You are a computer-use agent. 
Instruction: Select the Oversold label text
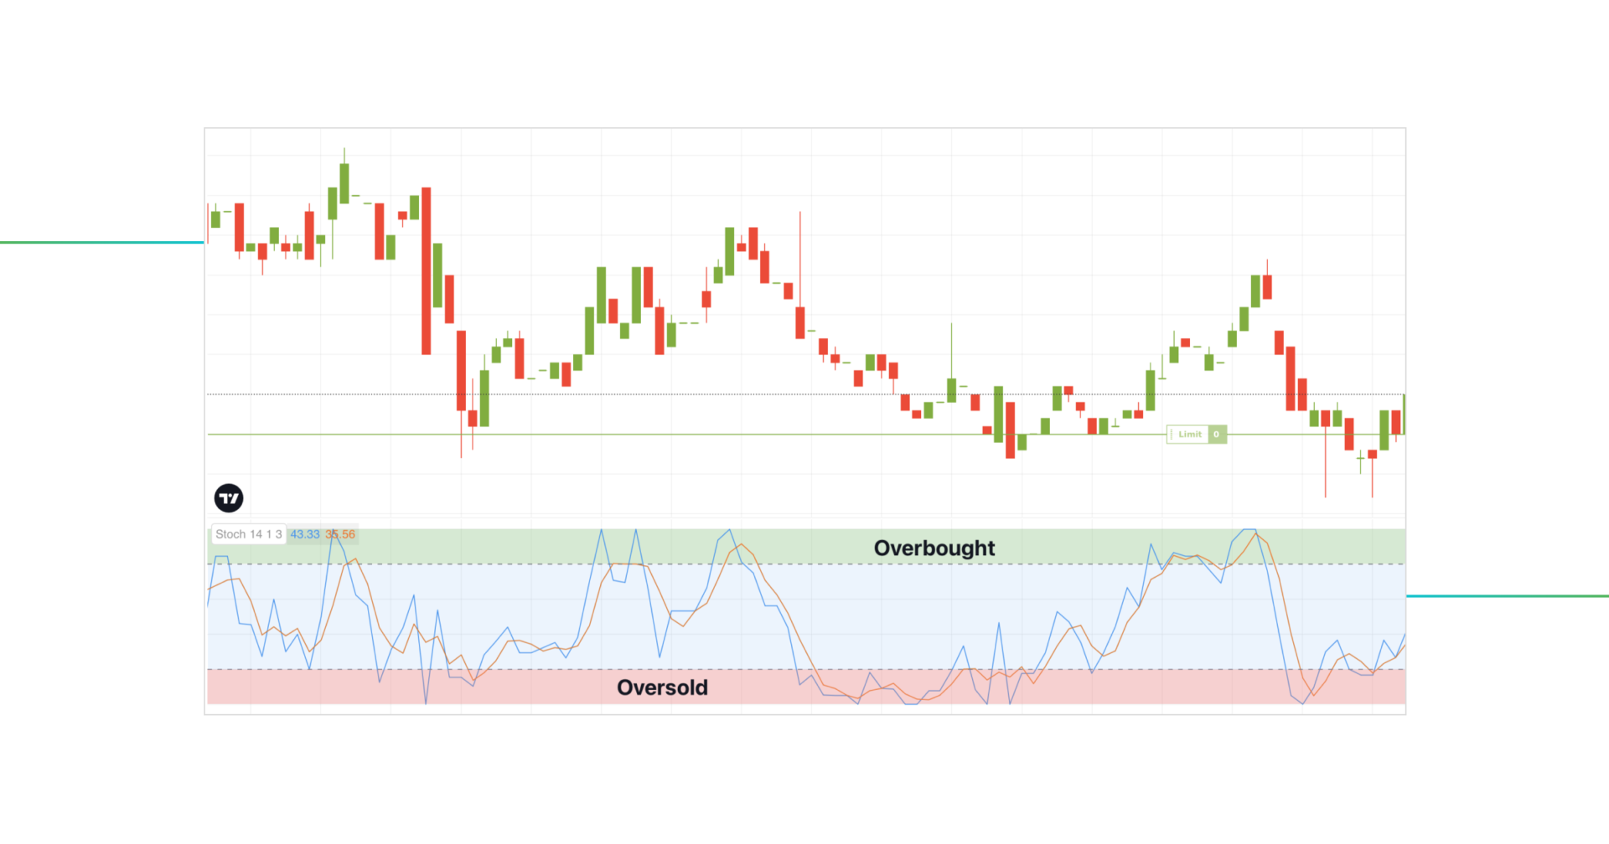(x=662, y=687)
